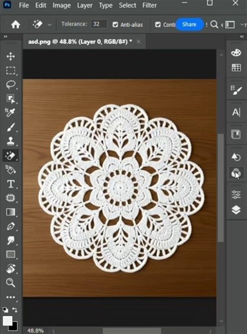Go to Photoshop Home screen

point(15,24)
